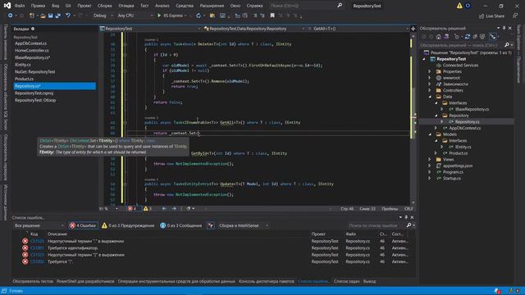Switch to 'Список задач' bottom tab

[x=346, y=281]
